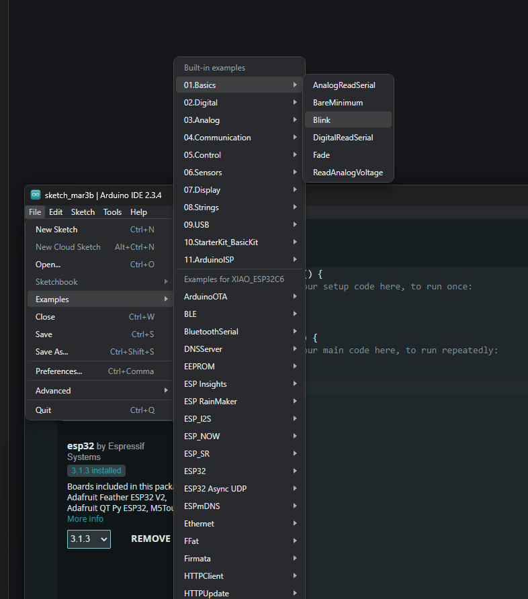Viewport: 528px width, 599px height.
Task: Open Preferences... from File menu
Action: [101, 371]
